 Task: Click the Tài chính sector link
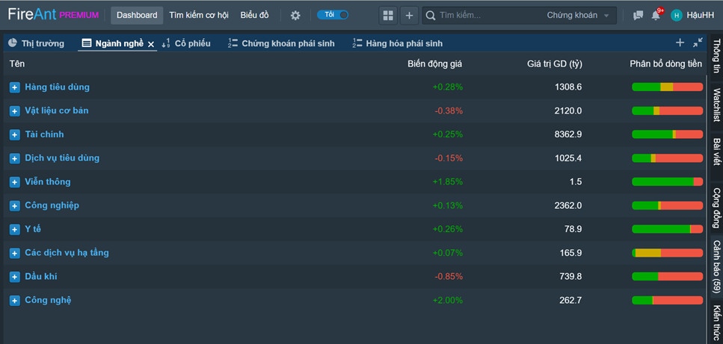point(44,134)
